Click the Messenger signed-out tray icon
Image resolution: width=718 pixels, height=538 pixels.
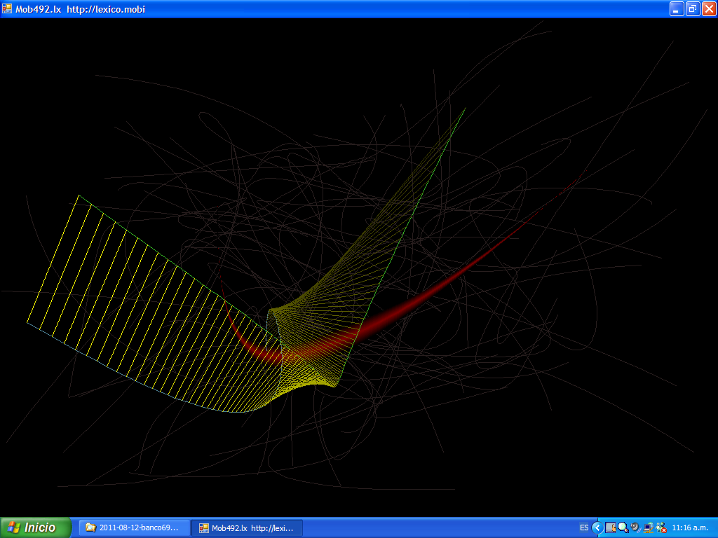[661, 527]
